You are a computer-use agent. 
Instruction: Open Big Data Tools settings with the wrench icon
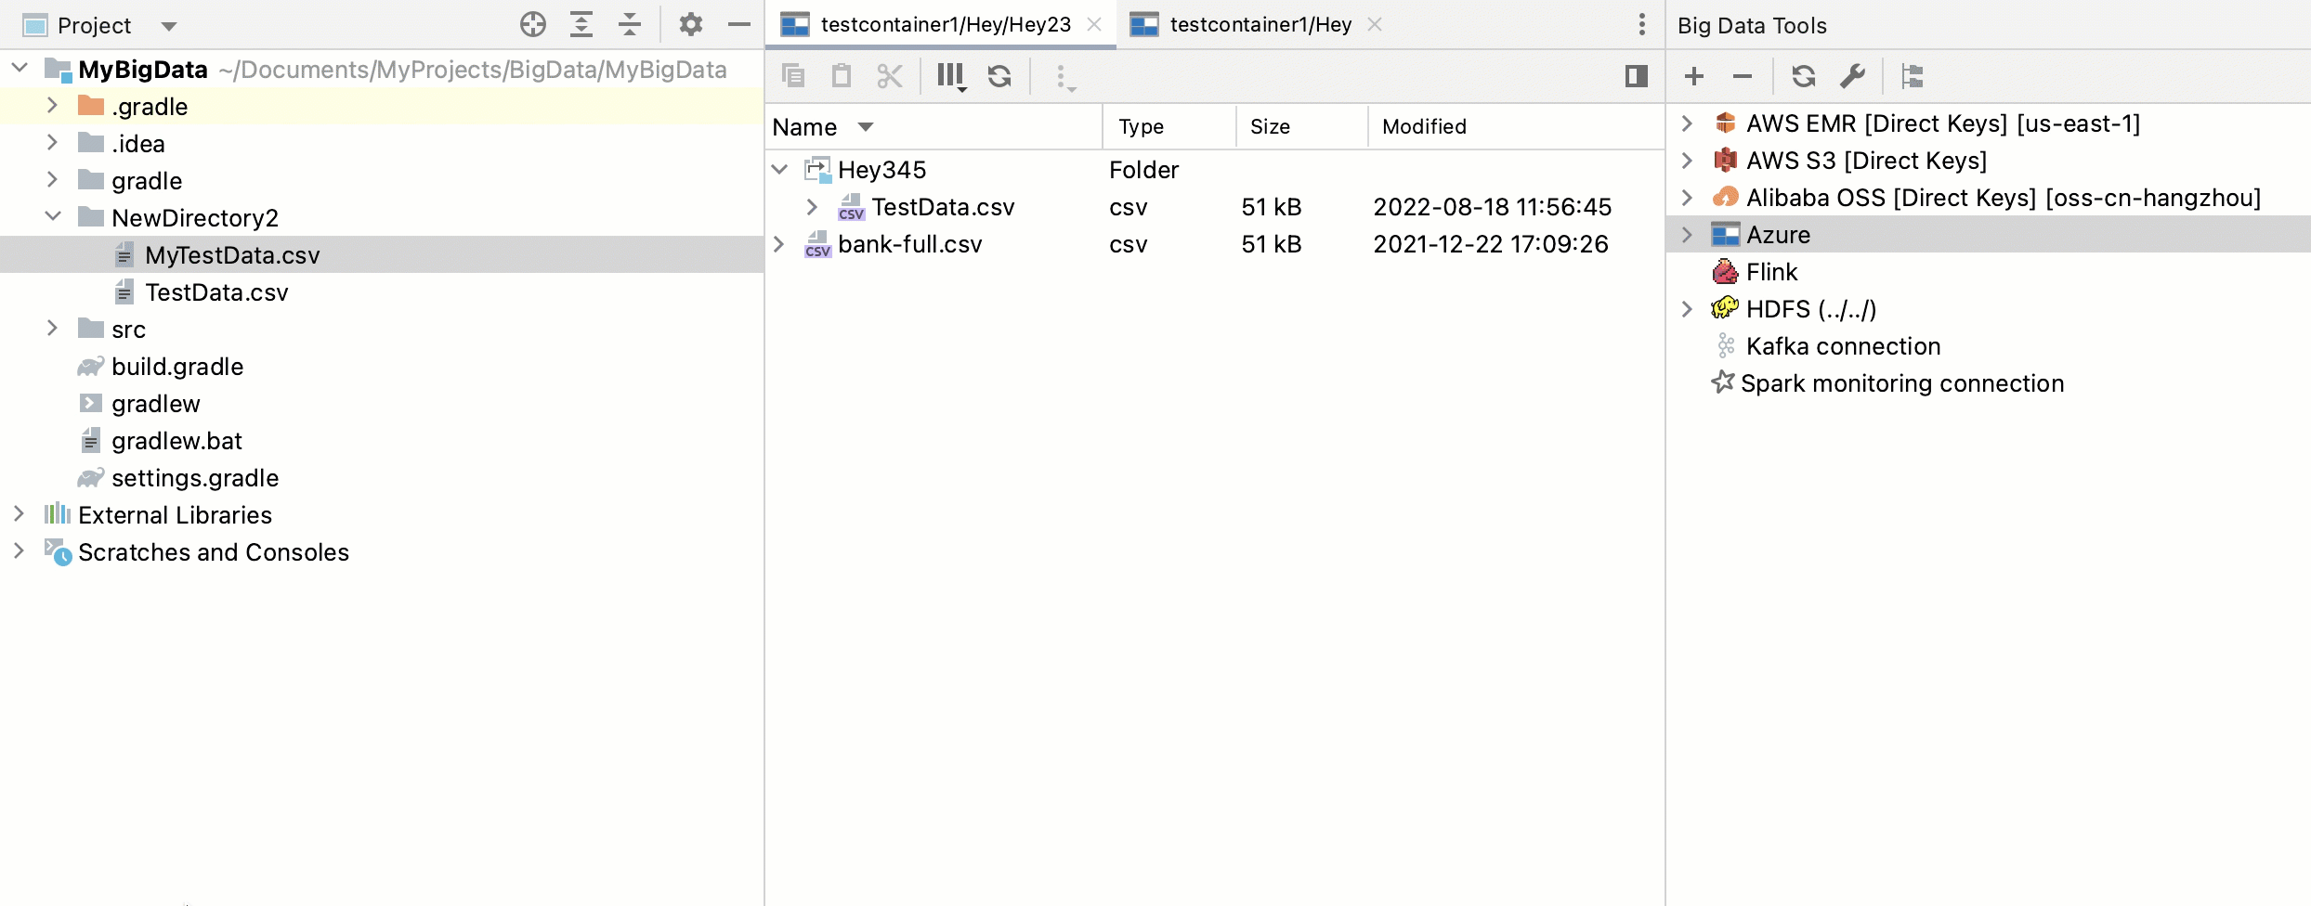point(1853,75)
